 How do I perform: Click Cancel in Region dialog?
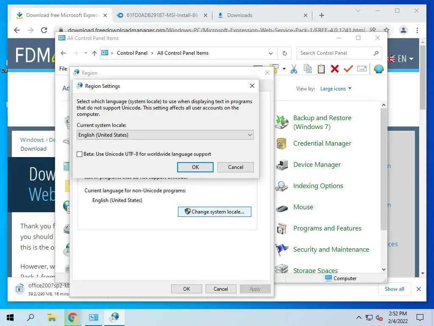coord(220,289)
